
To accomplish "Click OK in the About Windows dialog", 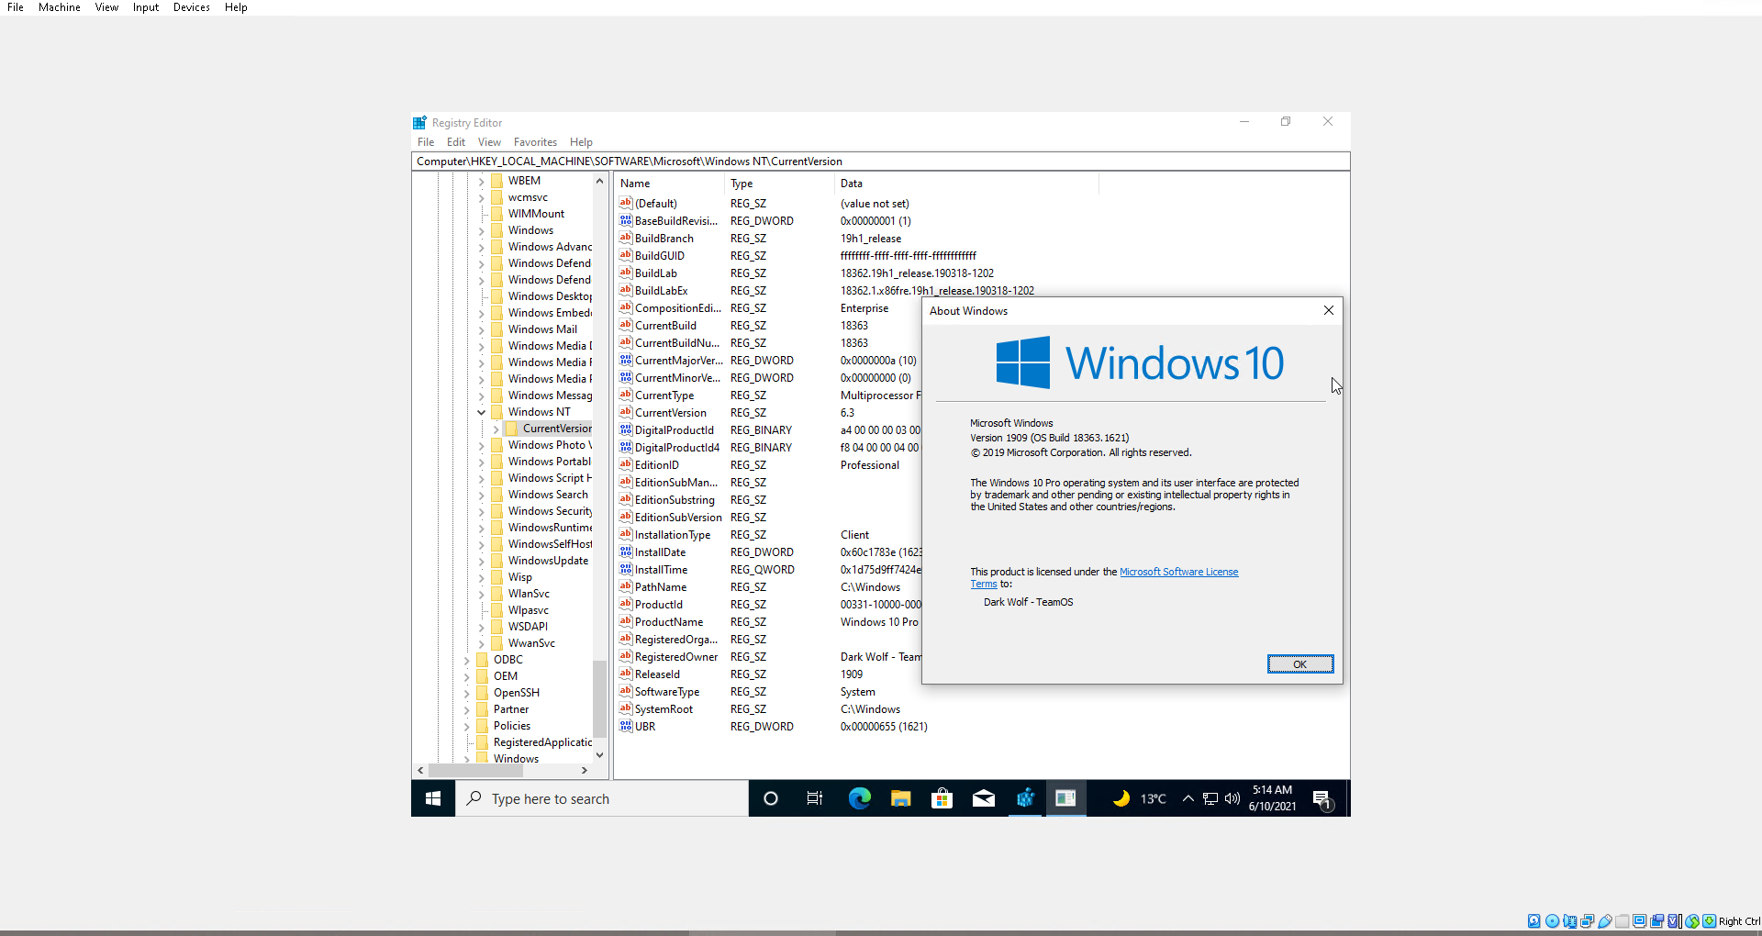I will (1299, 664).
